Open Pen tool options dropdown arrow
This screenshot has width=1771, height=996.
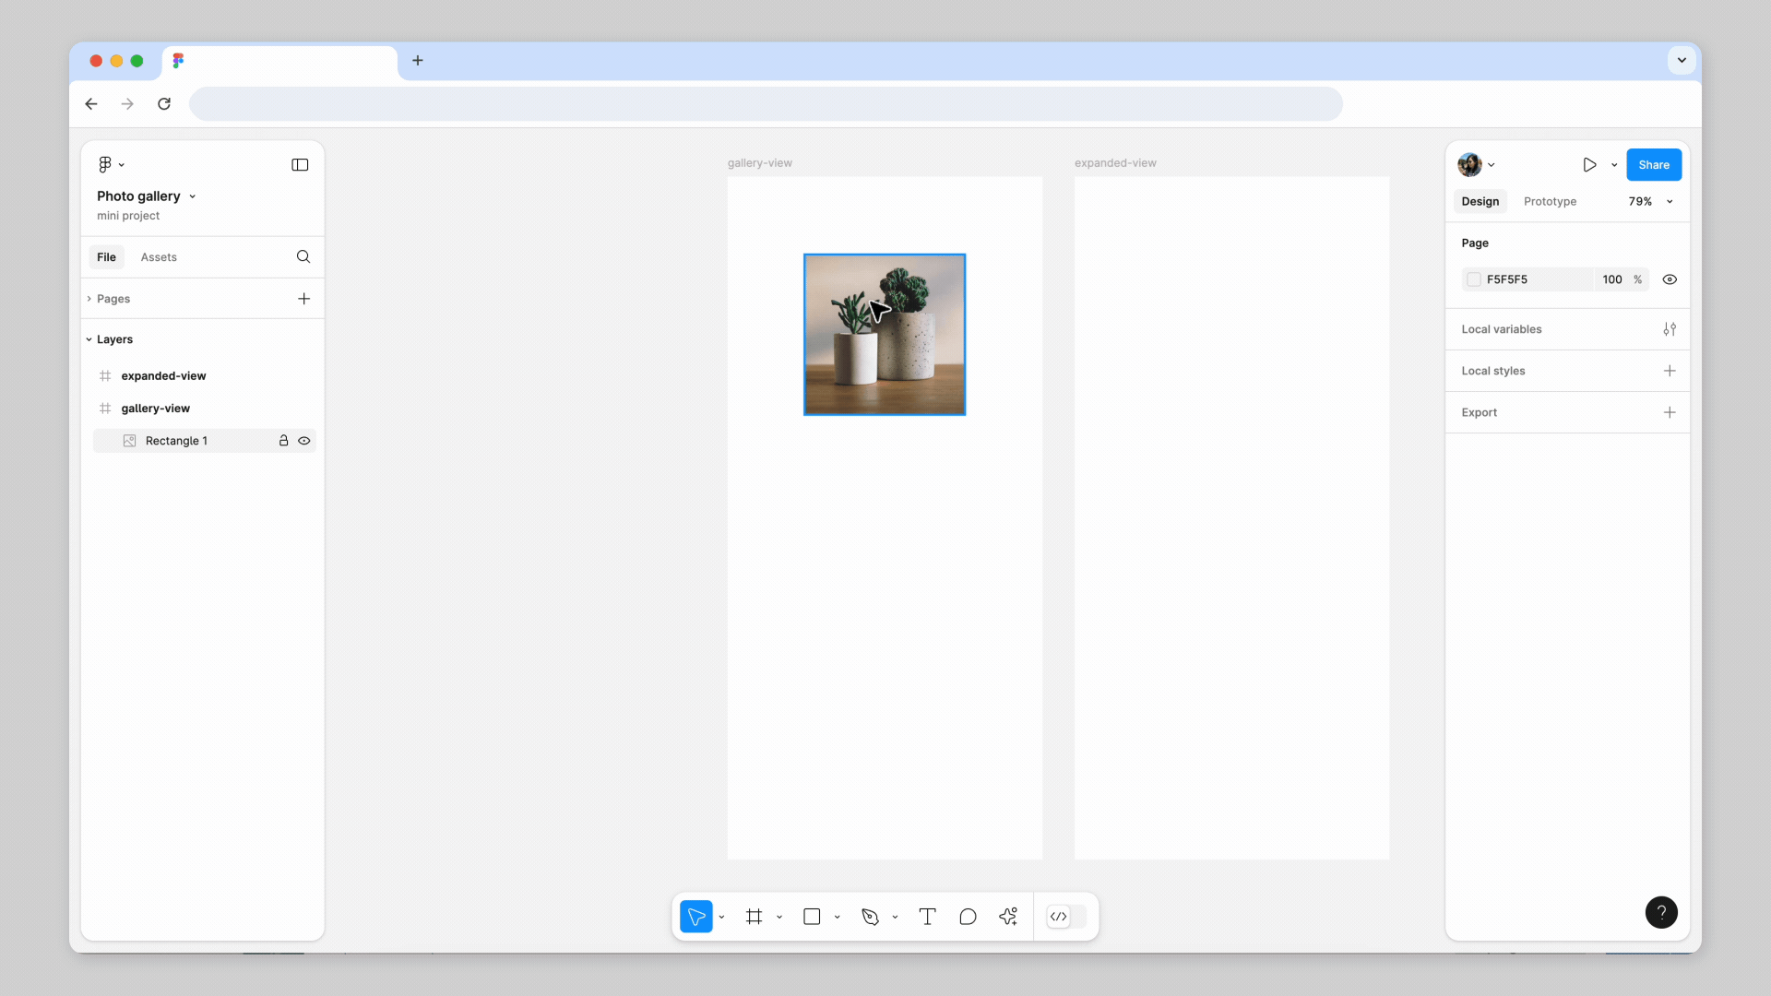(895, 917)
